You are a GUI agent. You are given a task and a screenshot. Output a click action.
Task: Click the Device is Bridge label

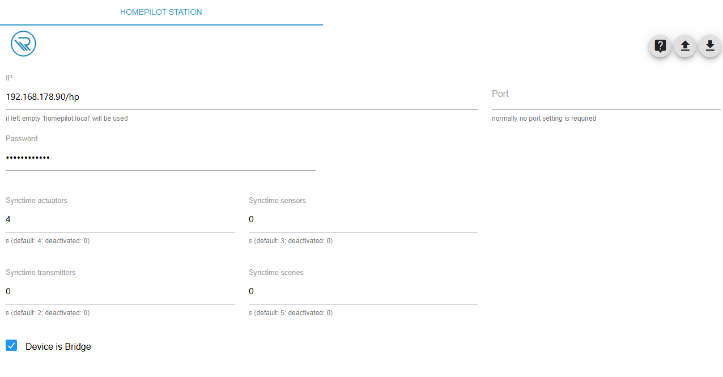click(x=58, y=346)
